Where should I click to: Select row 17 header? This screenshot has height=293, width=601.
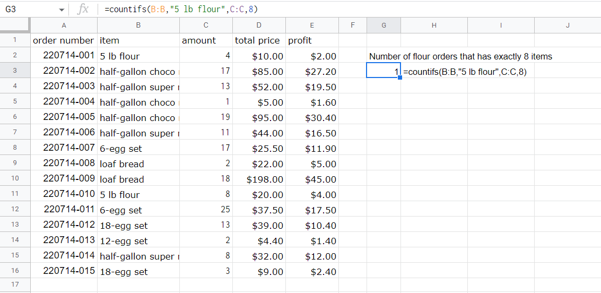click(x=15, y=285)
